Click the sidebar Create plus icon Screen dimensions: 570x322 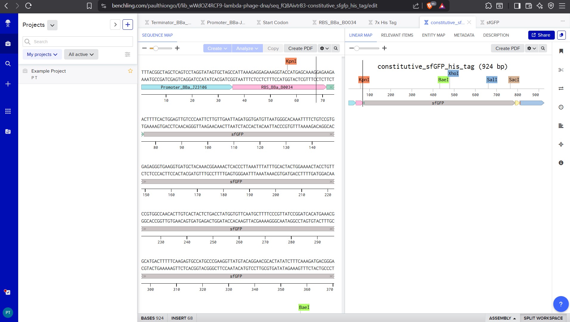point(8,84)
